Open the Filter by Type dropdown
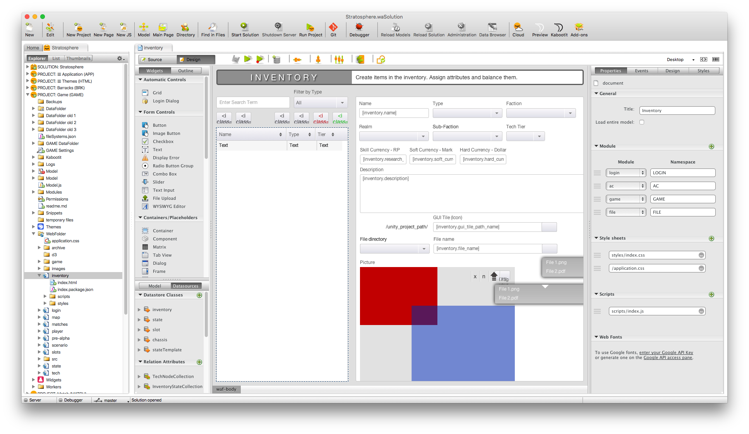 (x=320, y=103)
